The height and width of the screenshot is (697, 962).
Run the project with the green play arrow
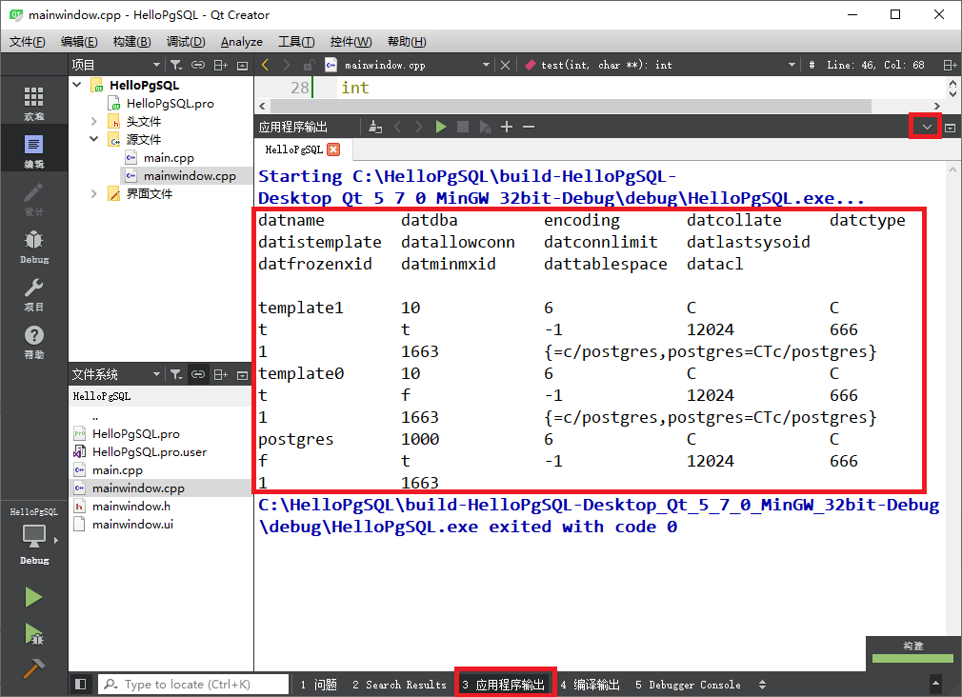(33, 597)
